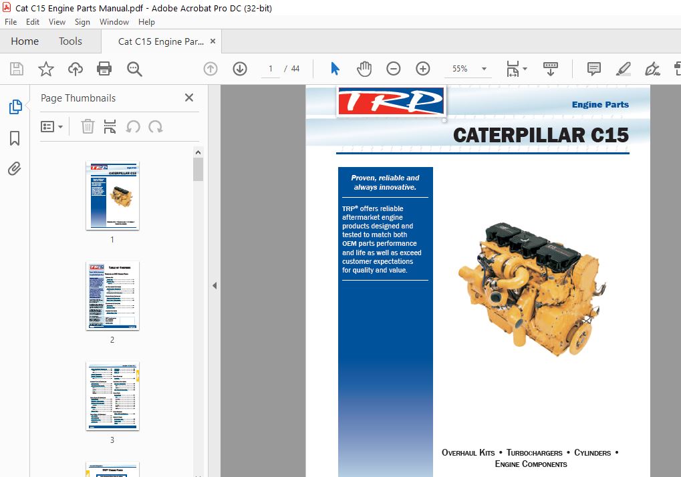Select page 2 thumbnail

[112, 296]
